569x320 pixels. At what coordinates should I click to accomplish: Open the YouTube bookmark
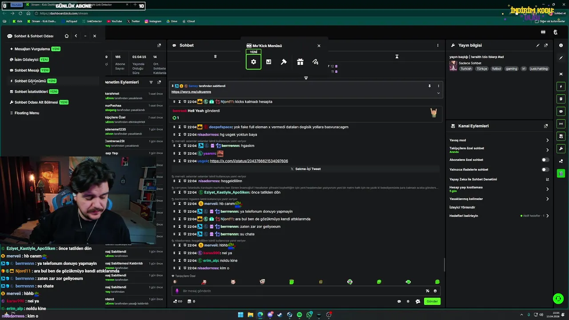114,21
